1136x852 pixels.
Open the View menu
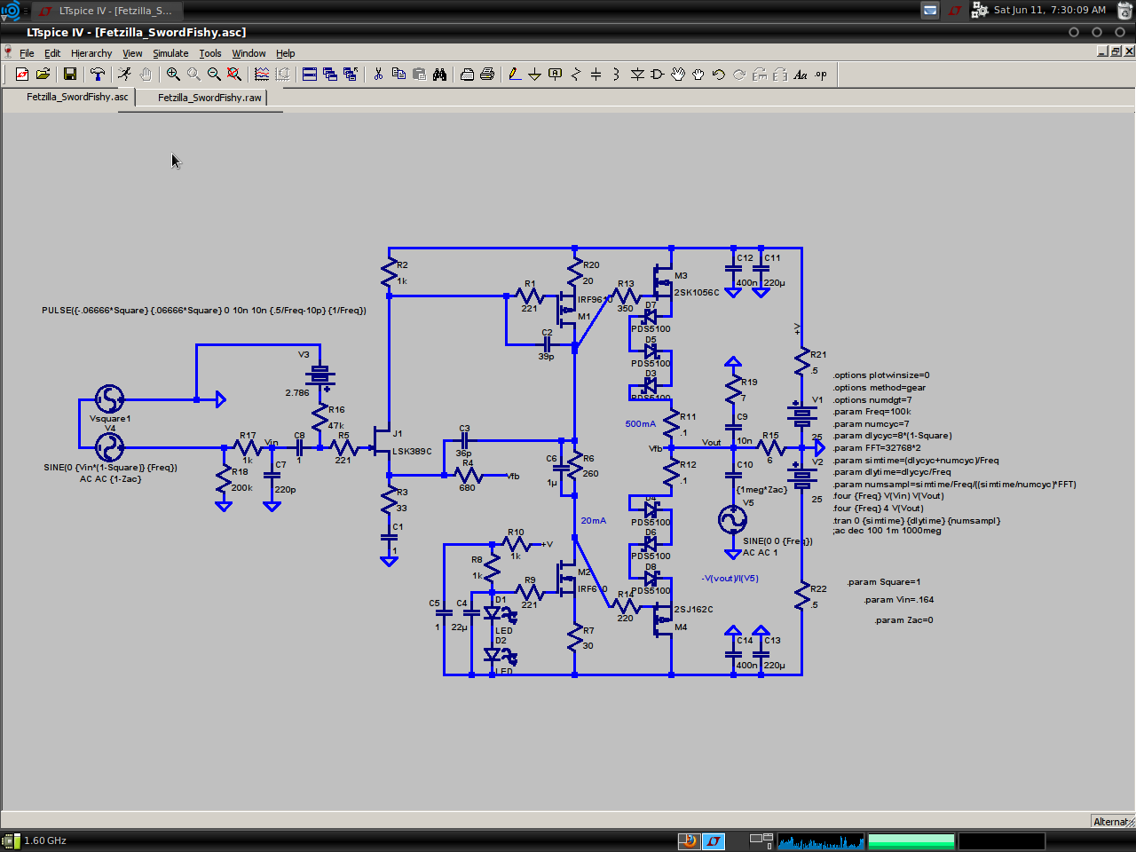pos(132,53)
